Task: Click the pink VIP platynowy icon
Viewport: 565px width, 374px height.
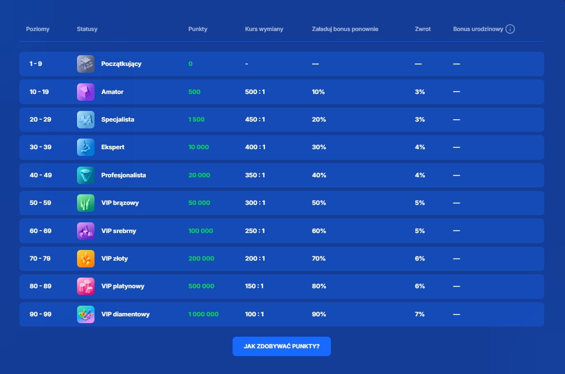Action: pos(85,286)
